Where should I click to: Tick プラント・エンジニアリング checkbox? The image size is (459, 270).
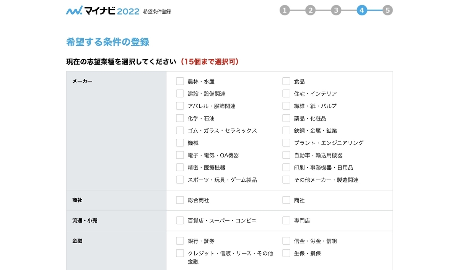[286, 143]
